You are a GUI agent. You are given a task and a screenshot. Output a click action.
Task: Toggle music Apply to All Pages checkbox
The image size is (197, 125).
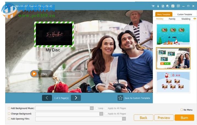tap(106, 108)
